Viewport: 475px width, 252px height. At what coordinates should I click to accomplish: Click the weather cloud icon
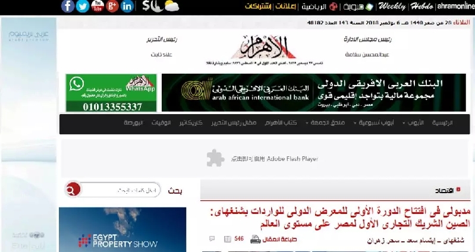pos(172,7)
